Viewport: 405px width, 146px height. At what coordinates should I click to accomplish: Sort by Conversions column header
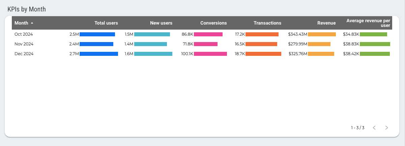[x=213, y=23]
